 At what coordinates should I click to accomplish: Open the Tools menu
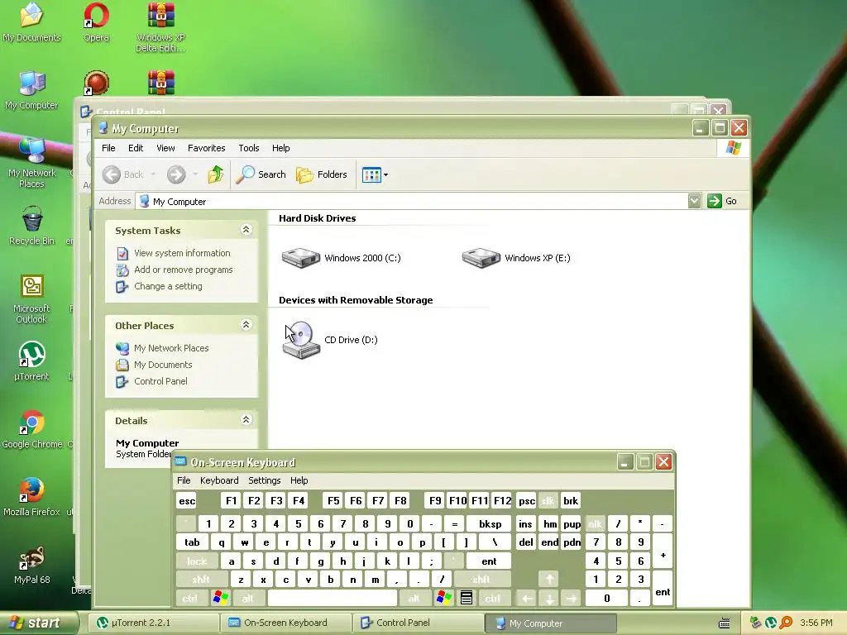248,148
